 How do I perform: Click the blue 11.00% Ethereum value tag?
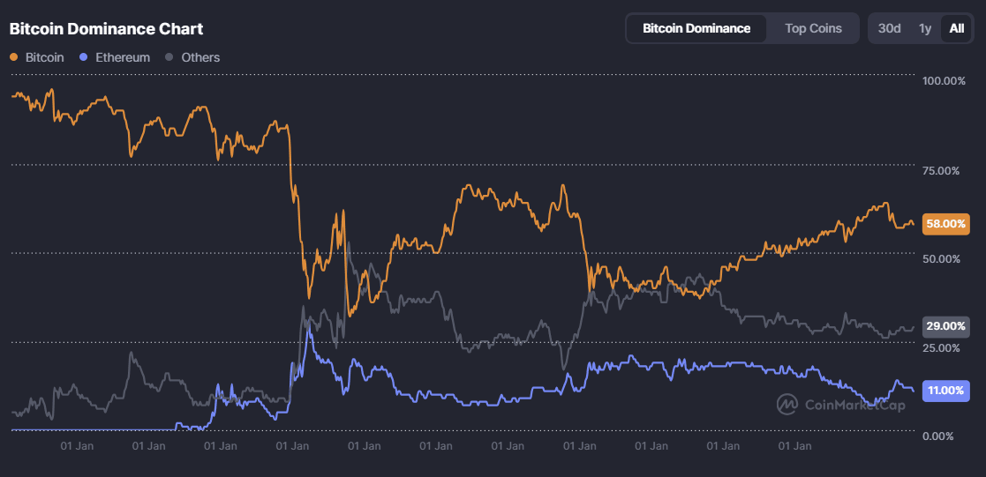click(945, 391)
